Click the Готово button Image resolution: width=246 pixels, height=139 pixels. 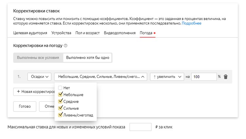pos(25,107)
